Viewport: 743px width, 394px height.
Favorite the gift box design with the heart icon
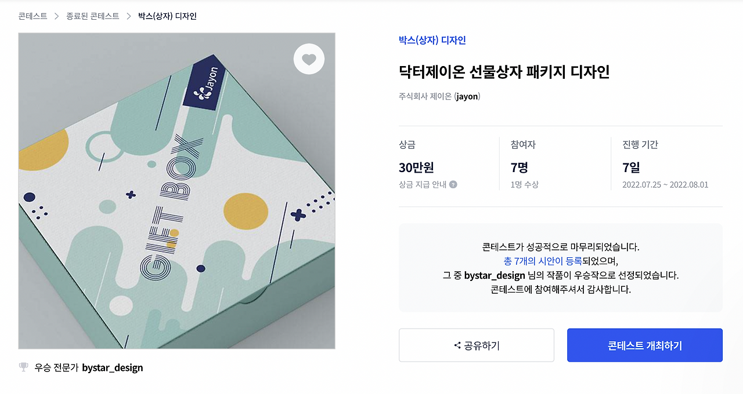point(309,59)
